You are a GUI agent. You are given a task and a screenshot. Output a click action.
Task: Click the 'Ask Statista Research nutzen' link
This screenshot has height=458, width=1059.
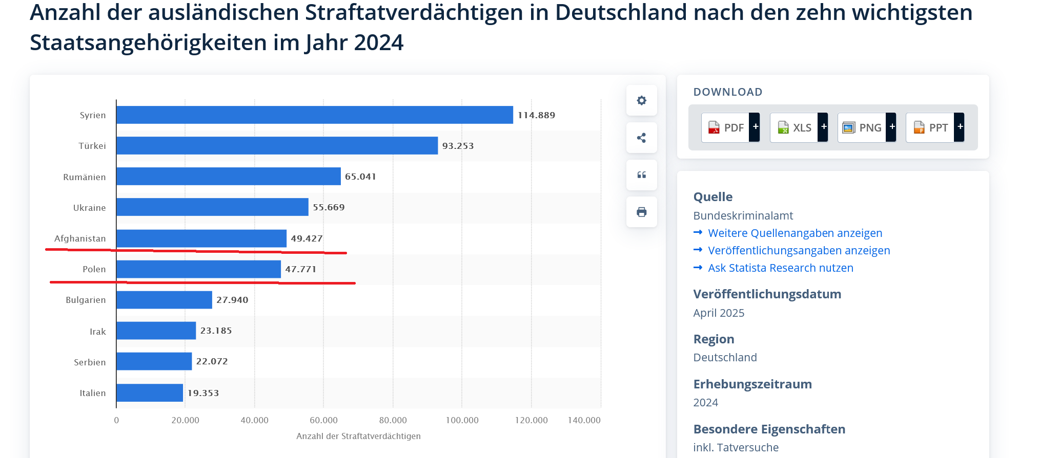(x=781, y=268)
